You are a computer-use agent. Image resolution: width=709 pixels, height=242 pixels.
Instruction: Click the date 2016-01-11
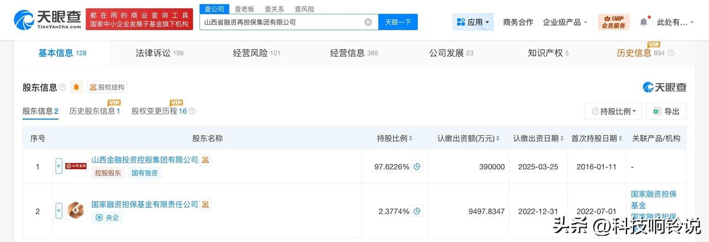pos(596,166)
